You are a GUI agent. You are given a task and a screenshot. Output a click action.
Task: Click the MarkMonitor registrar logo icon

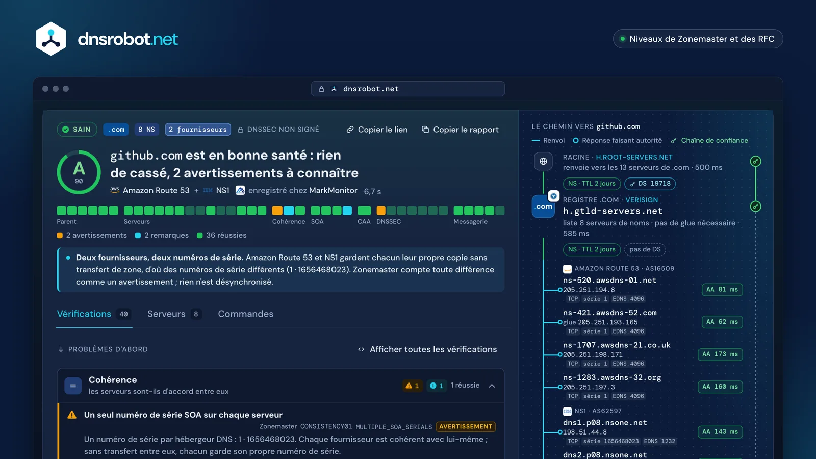click(240, 190)
